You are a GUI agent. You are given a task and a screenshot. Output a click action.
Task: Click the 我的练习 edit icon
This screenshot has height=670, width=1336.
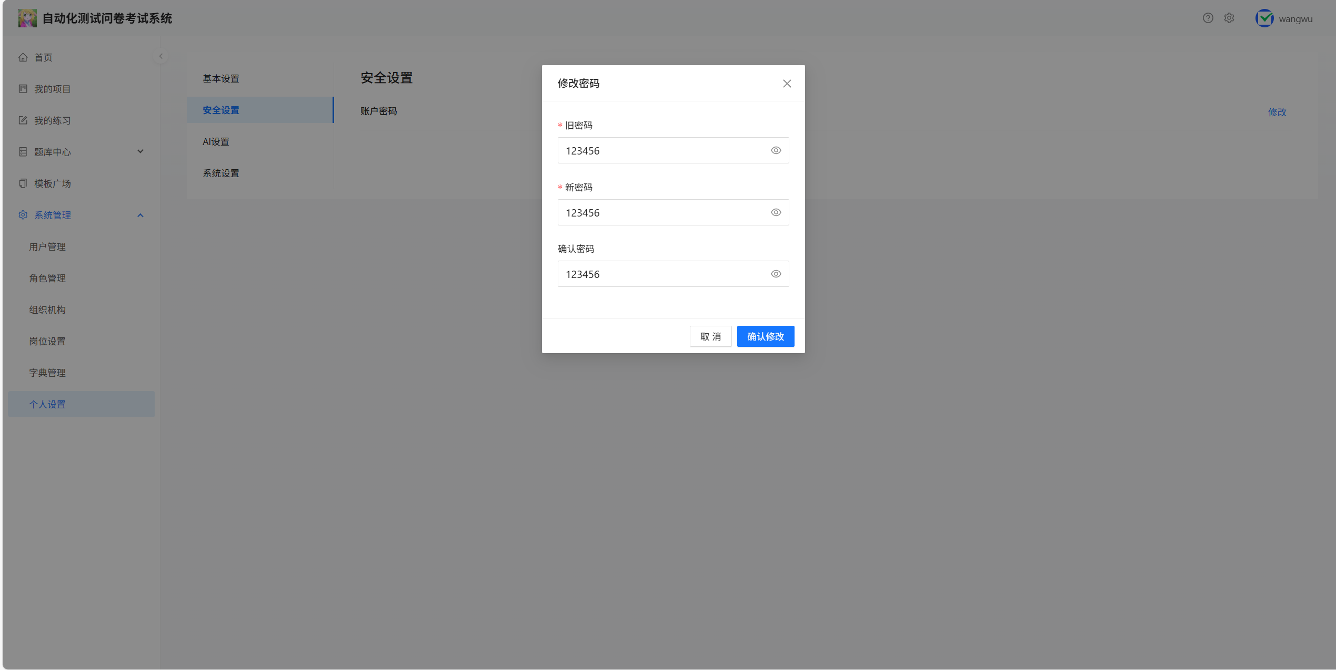(x=23, y=120)
